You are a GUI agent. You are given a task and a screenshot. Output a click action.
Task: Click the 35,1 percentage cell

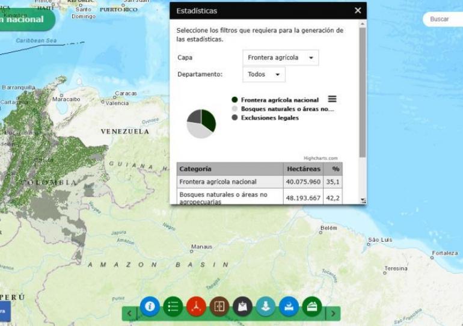[x=333, y=182]
